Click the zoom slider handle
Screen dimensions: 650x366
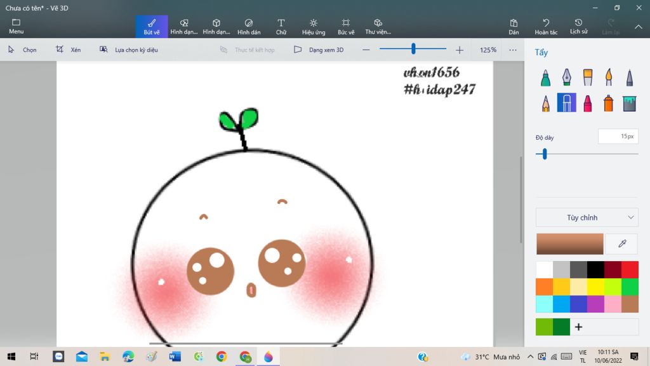(413, 49)
